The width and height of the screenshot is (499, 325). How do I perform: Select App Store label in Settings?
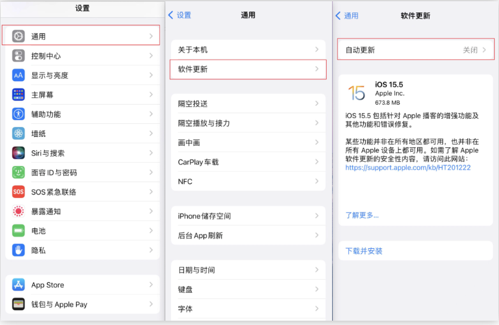click(48, 285)
